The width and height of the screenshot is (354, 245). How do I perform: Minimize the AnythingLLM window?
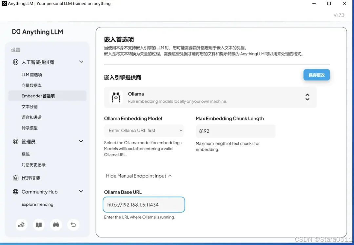coord(314,4)
